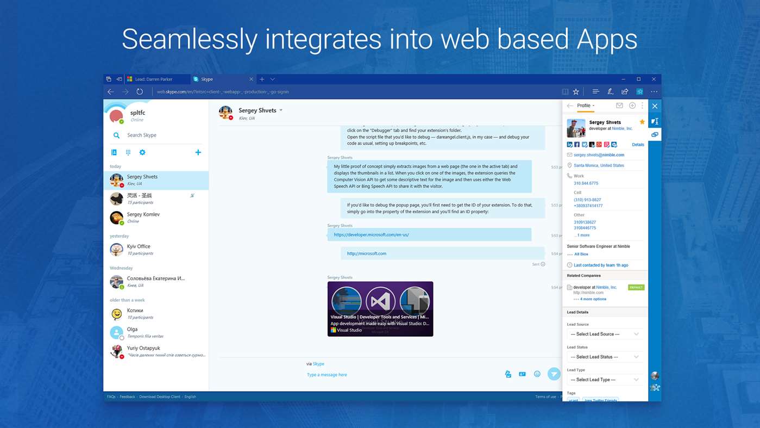Image resolution: width=760 pixels, height=428 pixels.
Task: Click the send message paper plane button
Action: pyautogui.click(x=554, y=374)
